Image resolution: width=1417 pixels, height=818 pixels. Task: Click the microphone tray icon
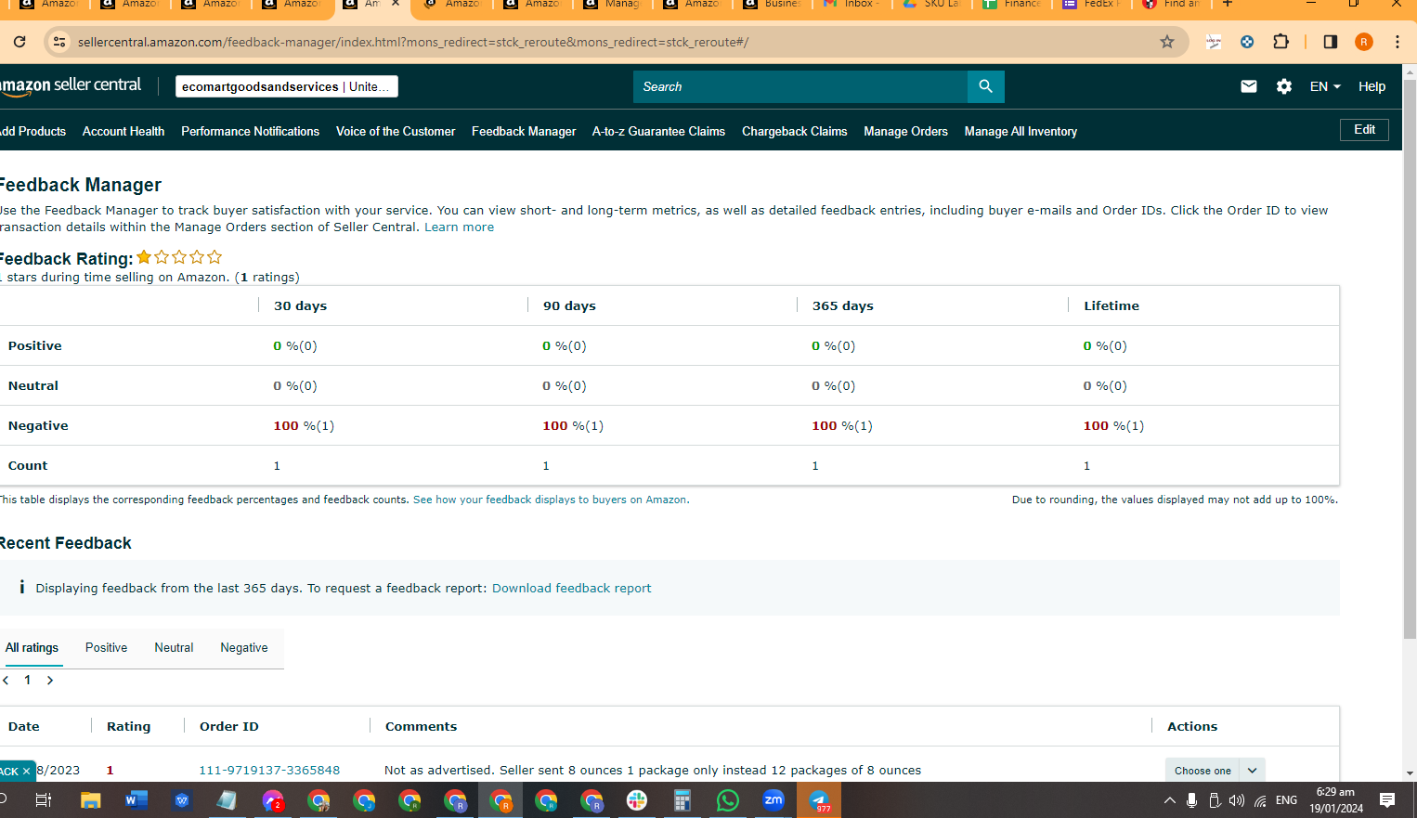click(1192, 800)
